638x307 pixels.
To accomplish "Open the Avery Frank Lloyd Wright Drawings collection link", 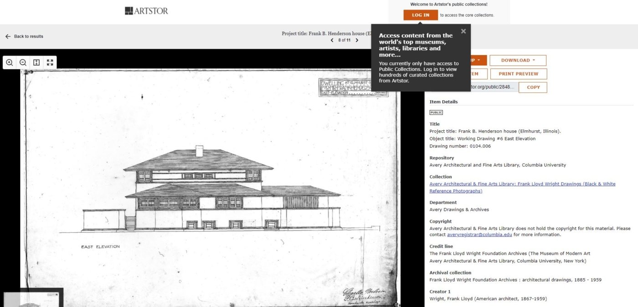I will pos(522,187).
